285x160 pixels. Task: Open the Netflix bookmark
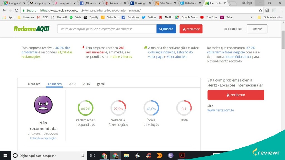point(166,17)
